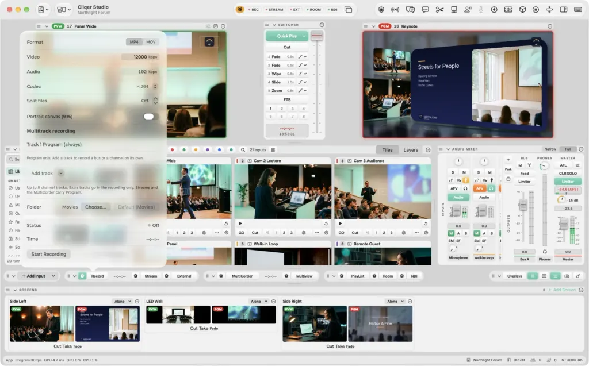589x366 pixels.
Task: Select the Narrow mixer view
Action: point(550,149)
